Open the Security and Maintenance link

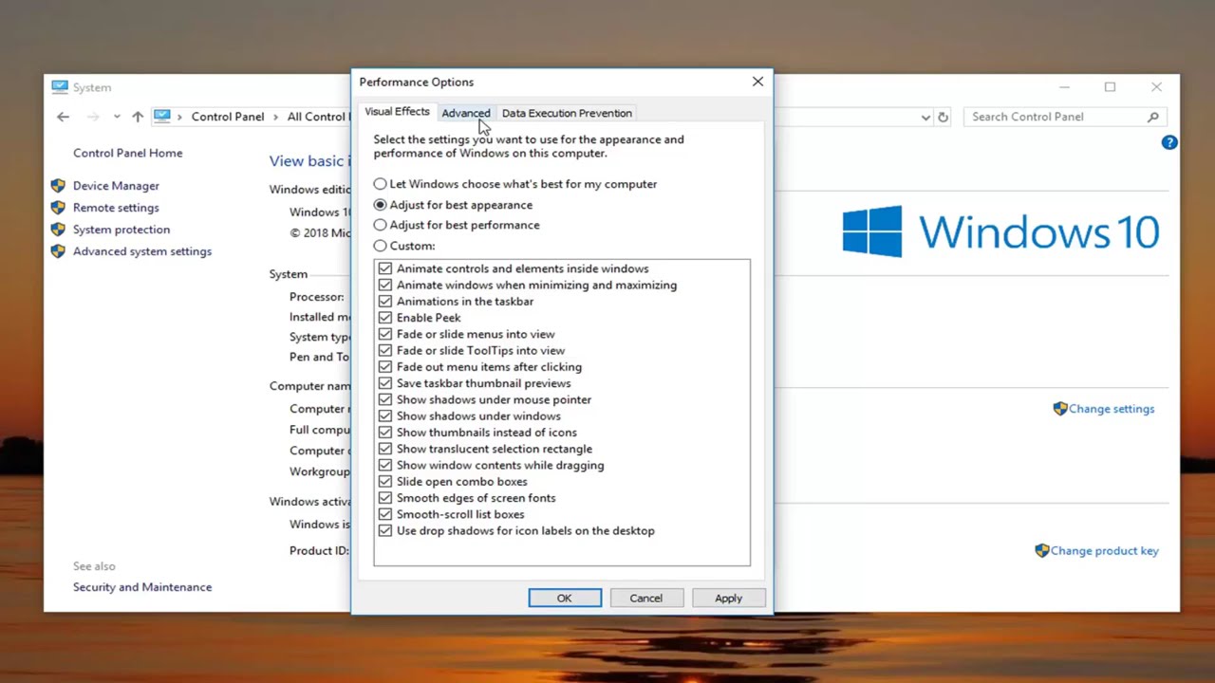[142, 587]
